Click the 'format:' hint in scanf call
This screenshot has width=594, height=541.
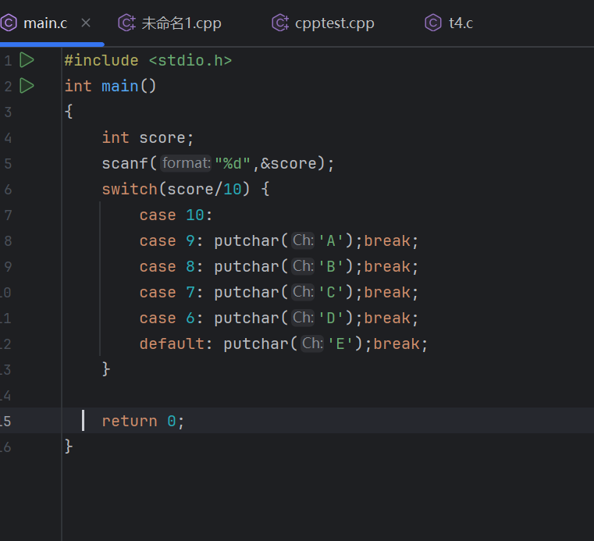[186, 163]
